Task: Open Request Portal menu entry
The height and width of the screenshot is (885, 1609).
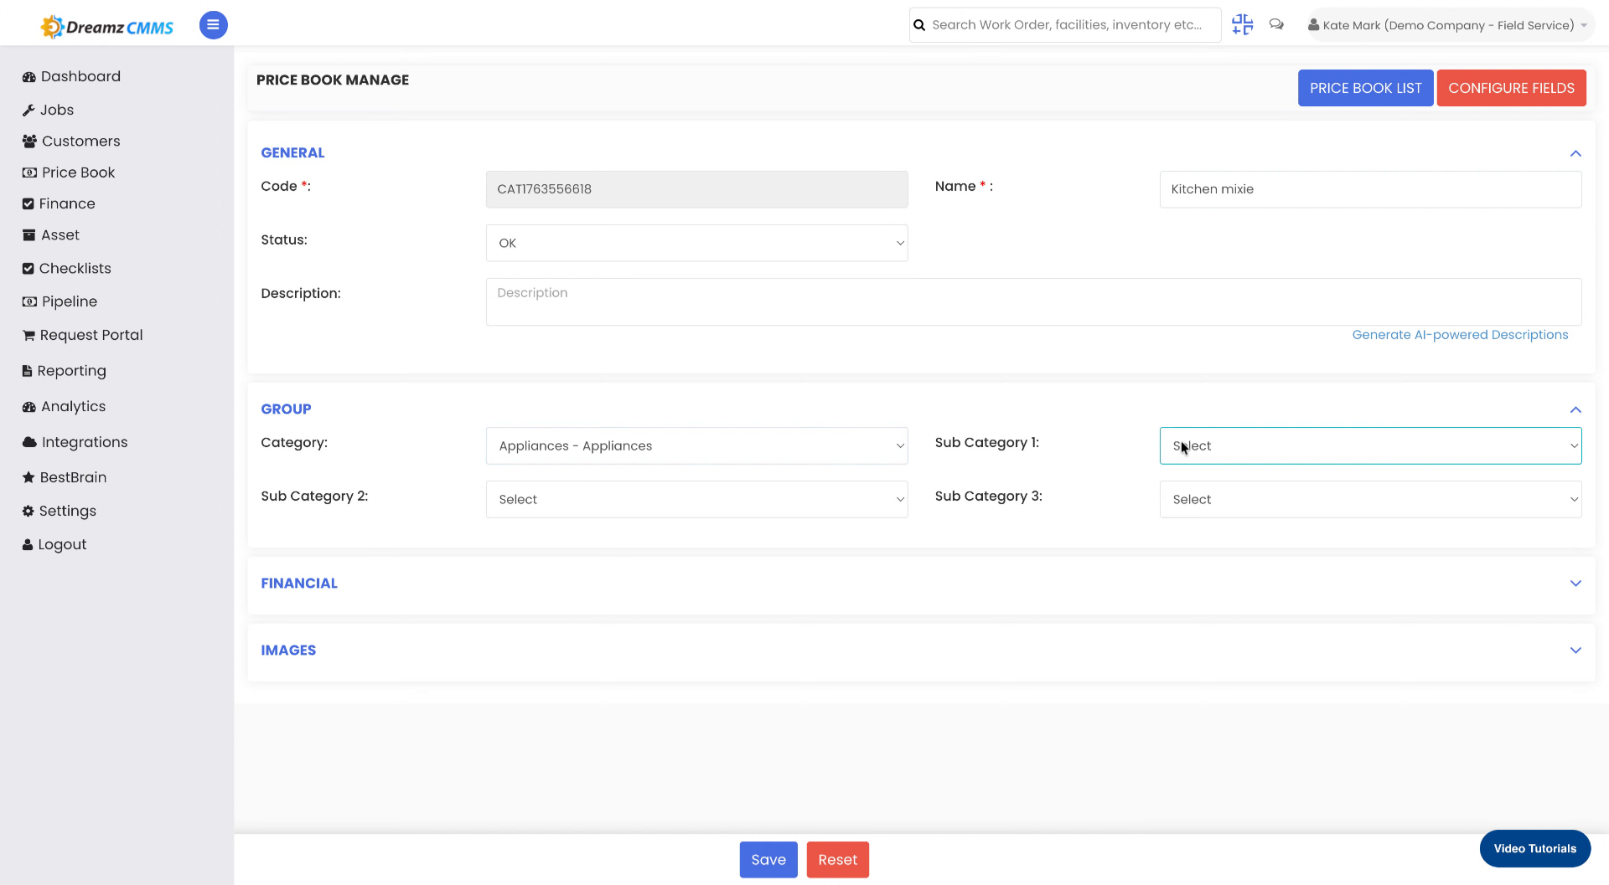Action: pyautogui.click(x=91, y=335)
